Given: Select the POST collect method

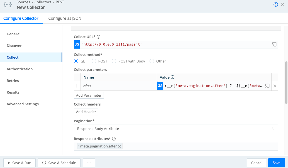Looking at the screenshot, I should coord(94,61).
